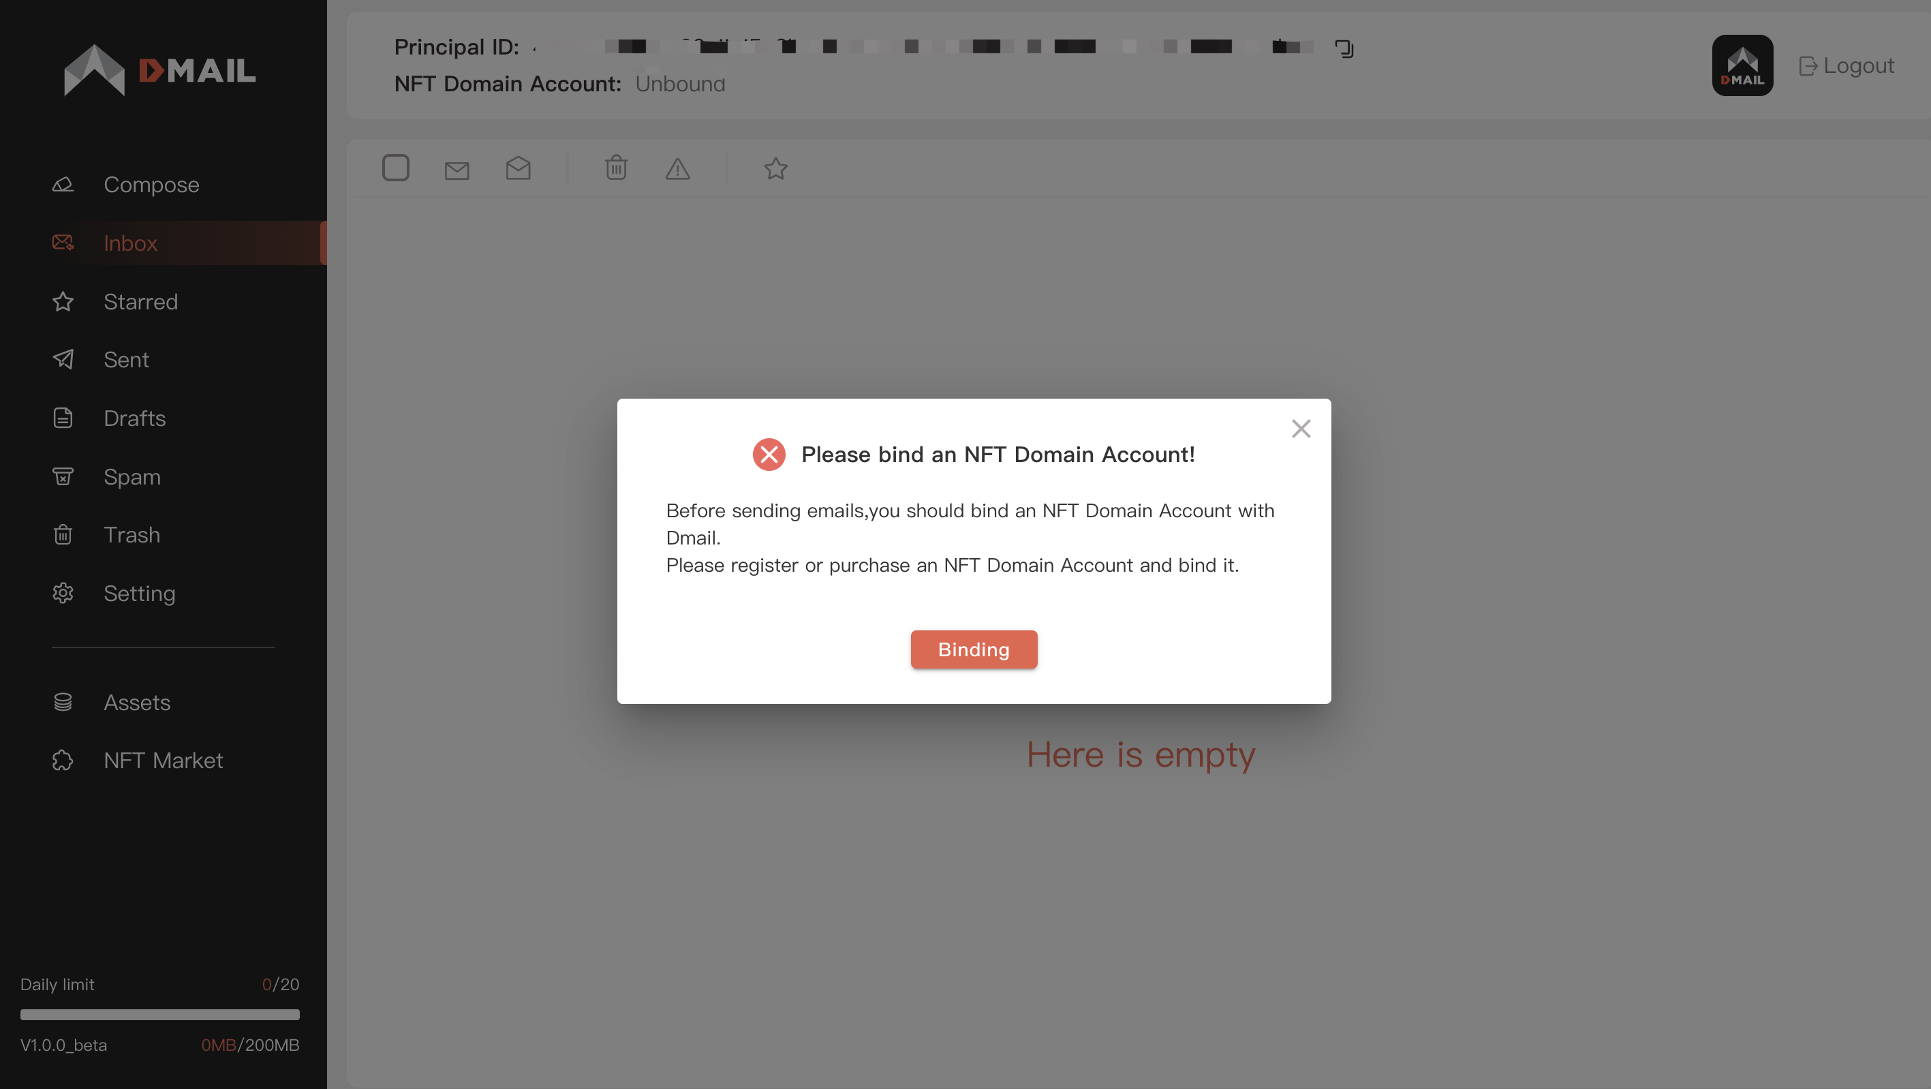The image size is (1931, 1089).
Task: Click the dialog title 'Please bind an NFT Domain Account!'
Action: click(x=998, y=454)
